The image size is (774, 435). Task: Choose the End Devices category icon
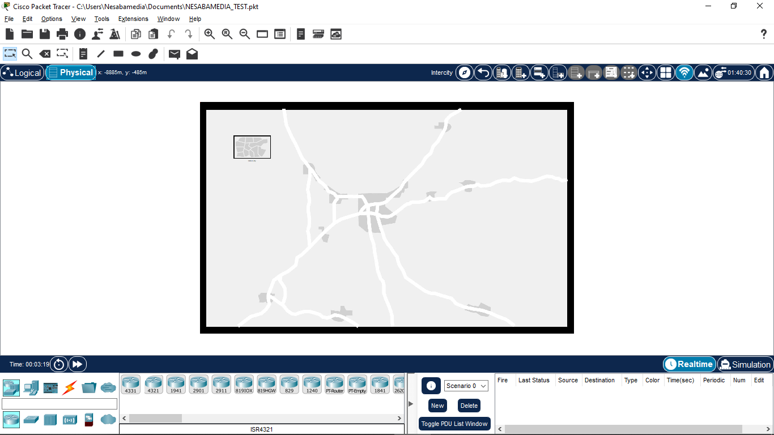tap(31, 388)
